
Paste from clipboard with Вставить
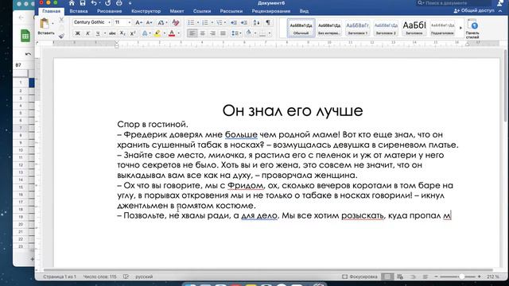(x=45, y=26)
